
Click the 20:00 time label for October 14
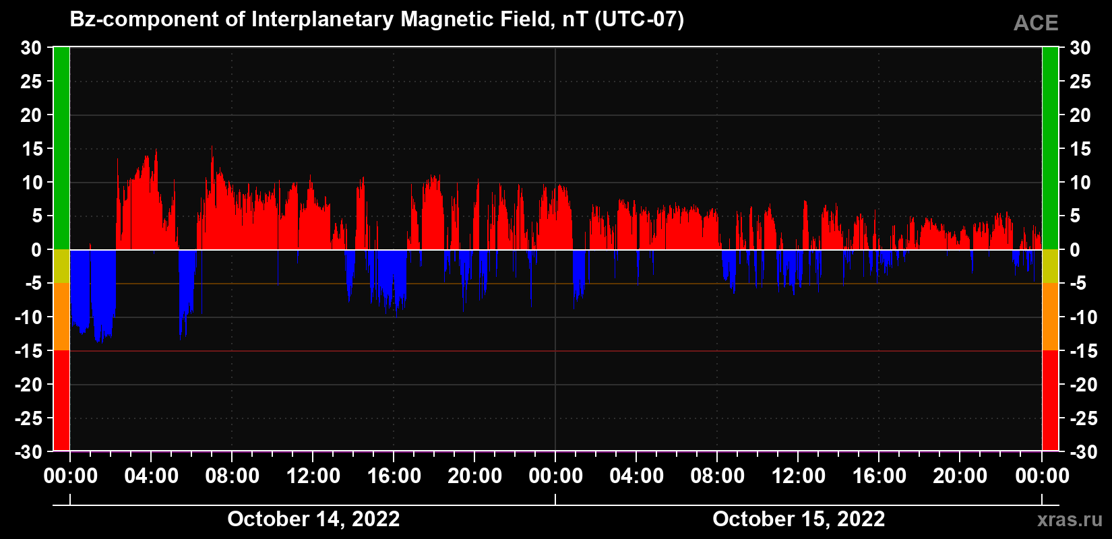pyautogui.click(x=475, y=476)
